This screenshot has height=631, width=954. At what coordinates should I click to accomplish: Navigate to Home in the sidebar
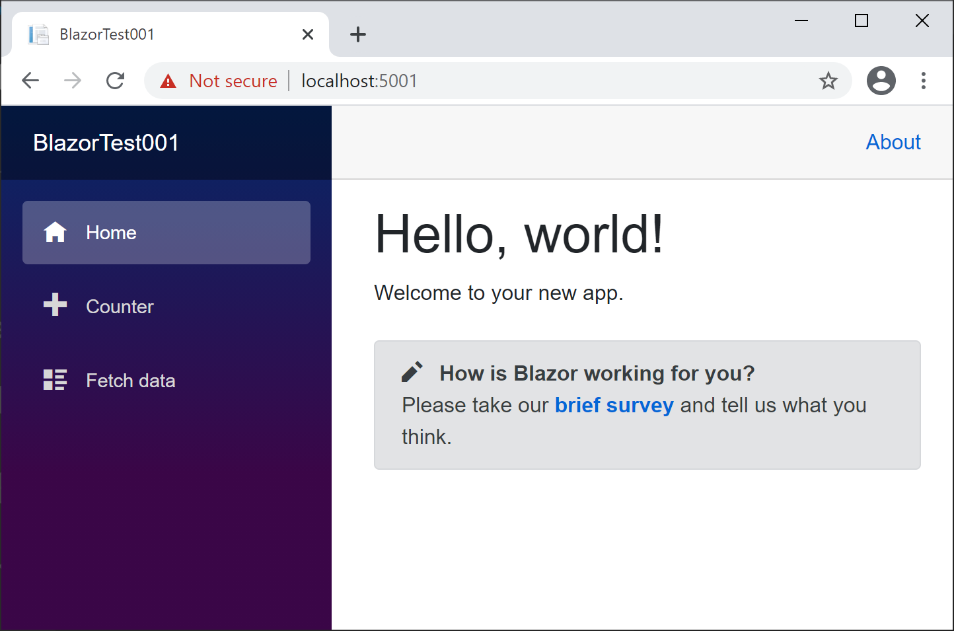tap(166, 233)
